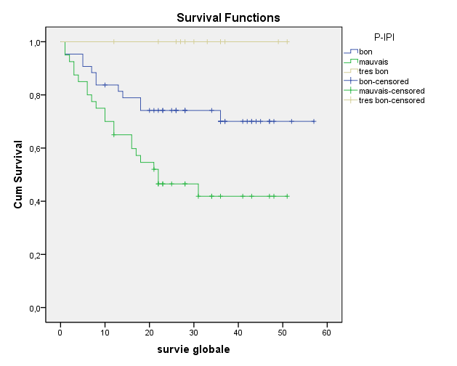457x366 pixels.
Task: Click the 'mauvais' legend text label
Action: click(x=373, y=62)
